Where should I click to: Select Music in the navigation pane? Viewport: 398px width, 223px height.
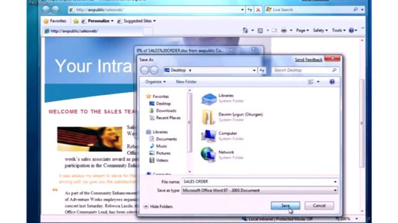(x=158, y=146)
